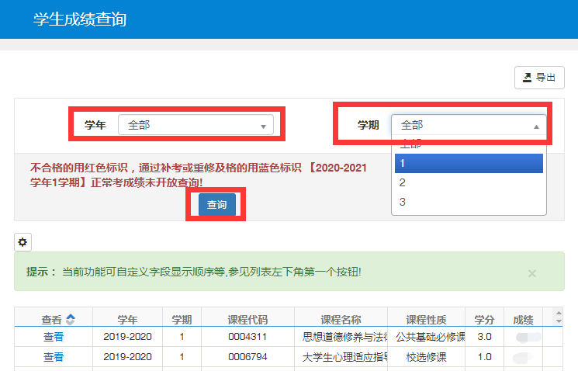This screenshot has height=371, width=578.
Task: Open the 学年 dropdown
Action: (196, 125)
